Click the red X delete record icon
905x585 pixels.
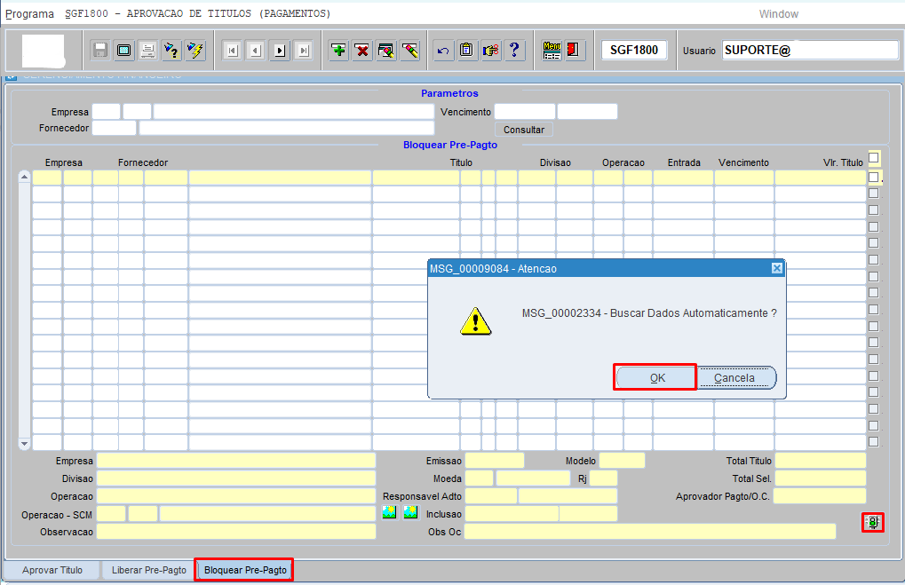click(x=361, y=51)
